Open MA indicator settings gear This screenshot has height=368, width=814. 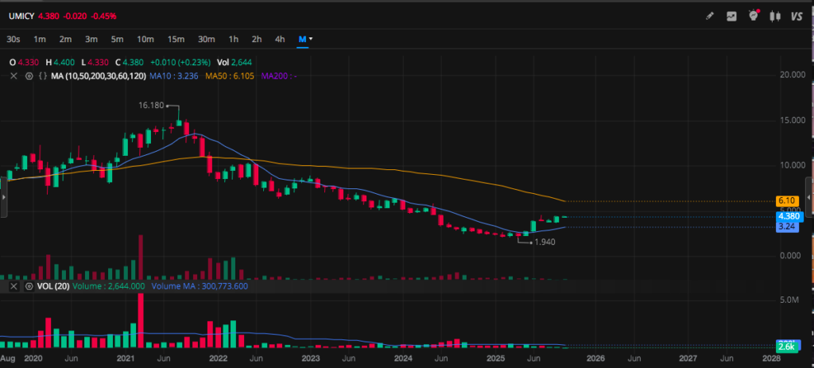(x=29, y=76)
